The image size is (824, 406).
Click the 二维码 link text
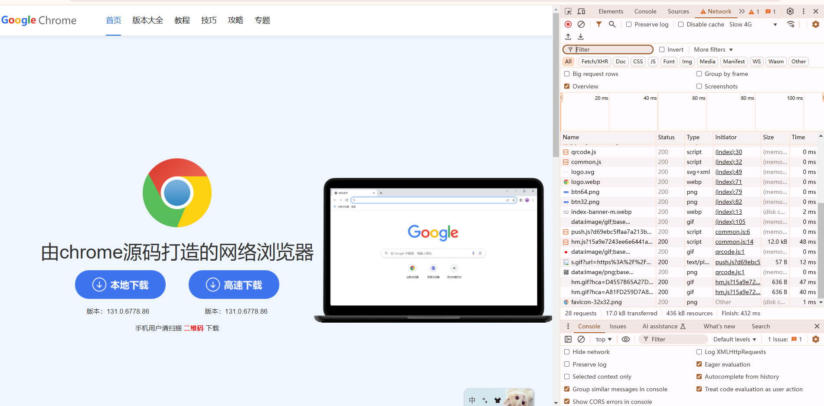[x=193, y=328]
